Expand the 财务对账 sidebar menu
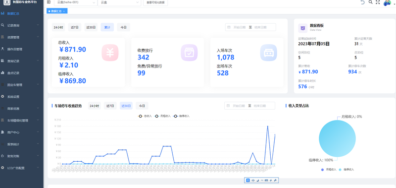396x188 pixels. (21, 156)
